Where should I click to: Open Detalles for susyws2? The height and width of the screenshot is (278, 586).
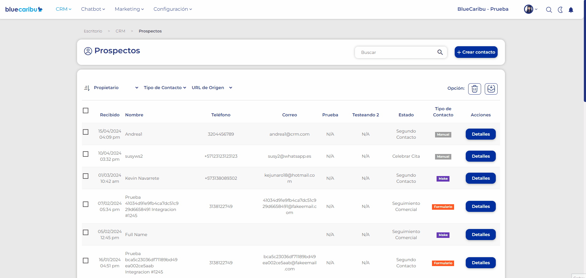click(x=480, y=156)
